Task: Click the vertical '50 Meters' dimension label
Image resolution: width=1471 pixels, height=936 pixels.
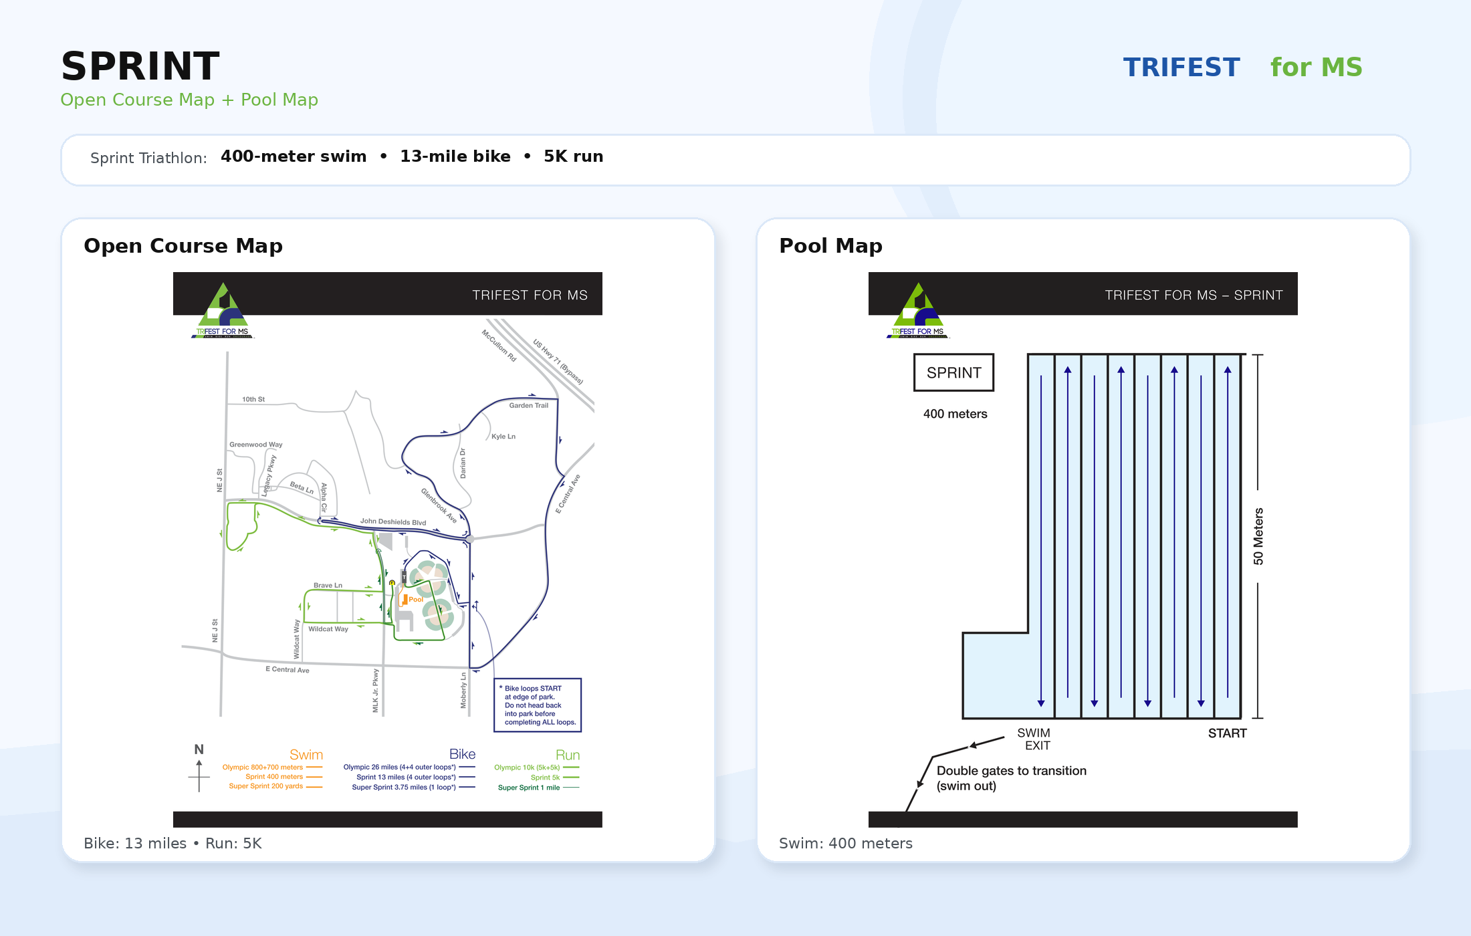Action: click(1258, 536)
